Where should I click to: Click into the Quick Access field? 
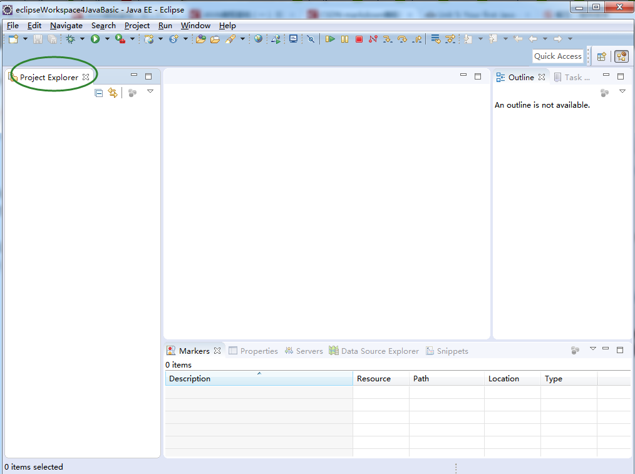pyautogui.click(x=557, y=56)
